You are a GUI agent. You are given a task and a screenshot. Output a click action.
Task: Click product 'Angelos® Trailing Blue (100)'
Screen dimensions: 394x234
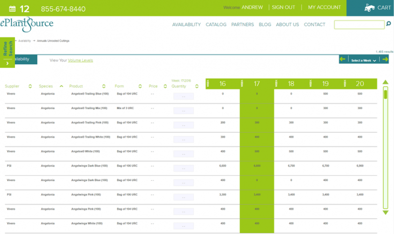(90, 94)
